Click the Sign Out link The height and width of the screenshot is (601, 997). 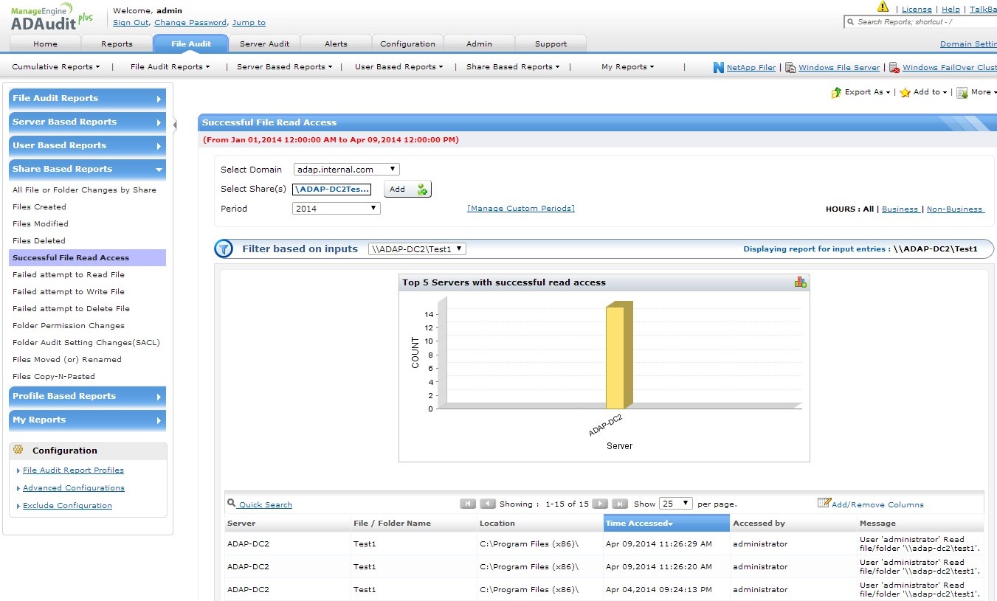tap(131, 23)
